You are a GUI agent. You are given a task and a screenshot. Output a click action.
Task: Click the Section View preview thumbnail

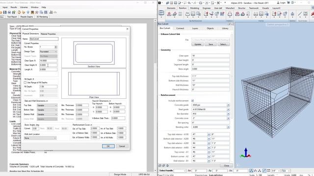tap(94, 53)
